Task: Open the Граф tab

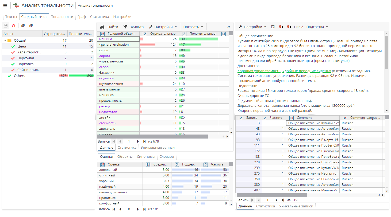Action: coord(82,17)
